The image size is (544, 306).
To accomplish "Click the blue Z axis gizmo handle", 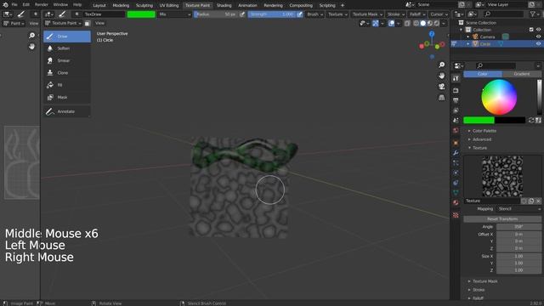I will 432,34.
